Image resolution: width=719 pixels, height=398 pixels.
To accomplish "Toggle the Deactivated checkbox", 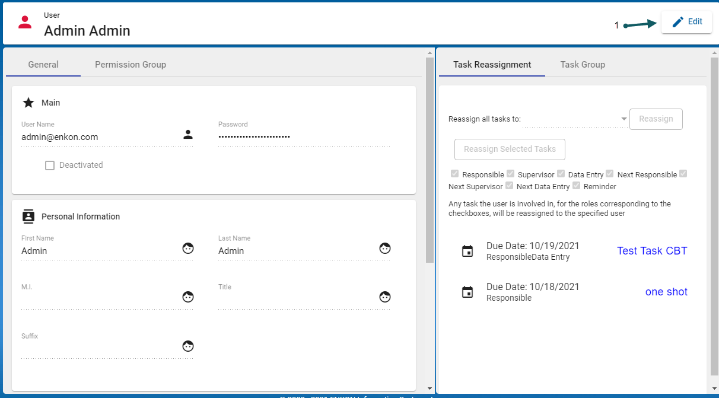I will point(50,165).
